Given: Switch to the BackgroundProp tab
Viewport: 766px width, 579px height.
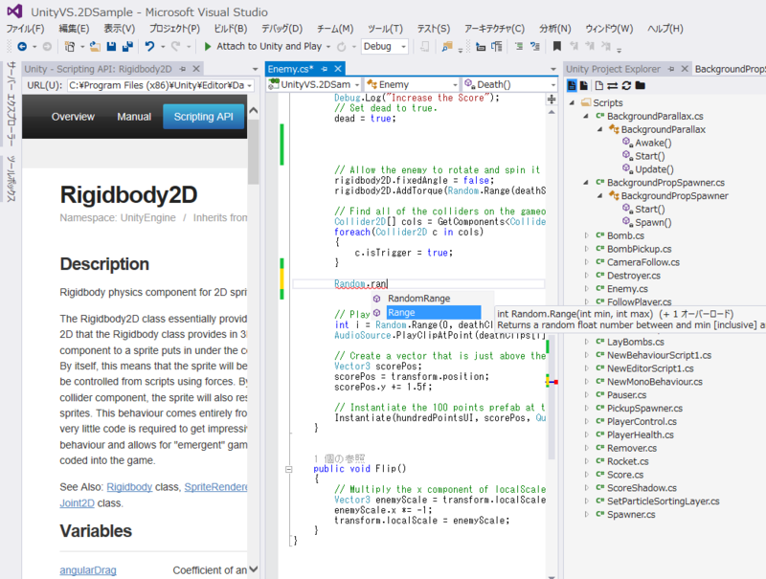Looking at the screenshot, I should point(730,69).
